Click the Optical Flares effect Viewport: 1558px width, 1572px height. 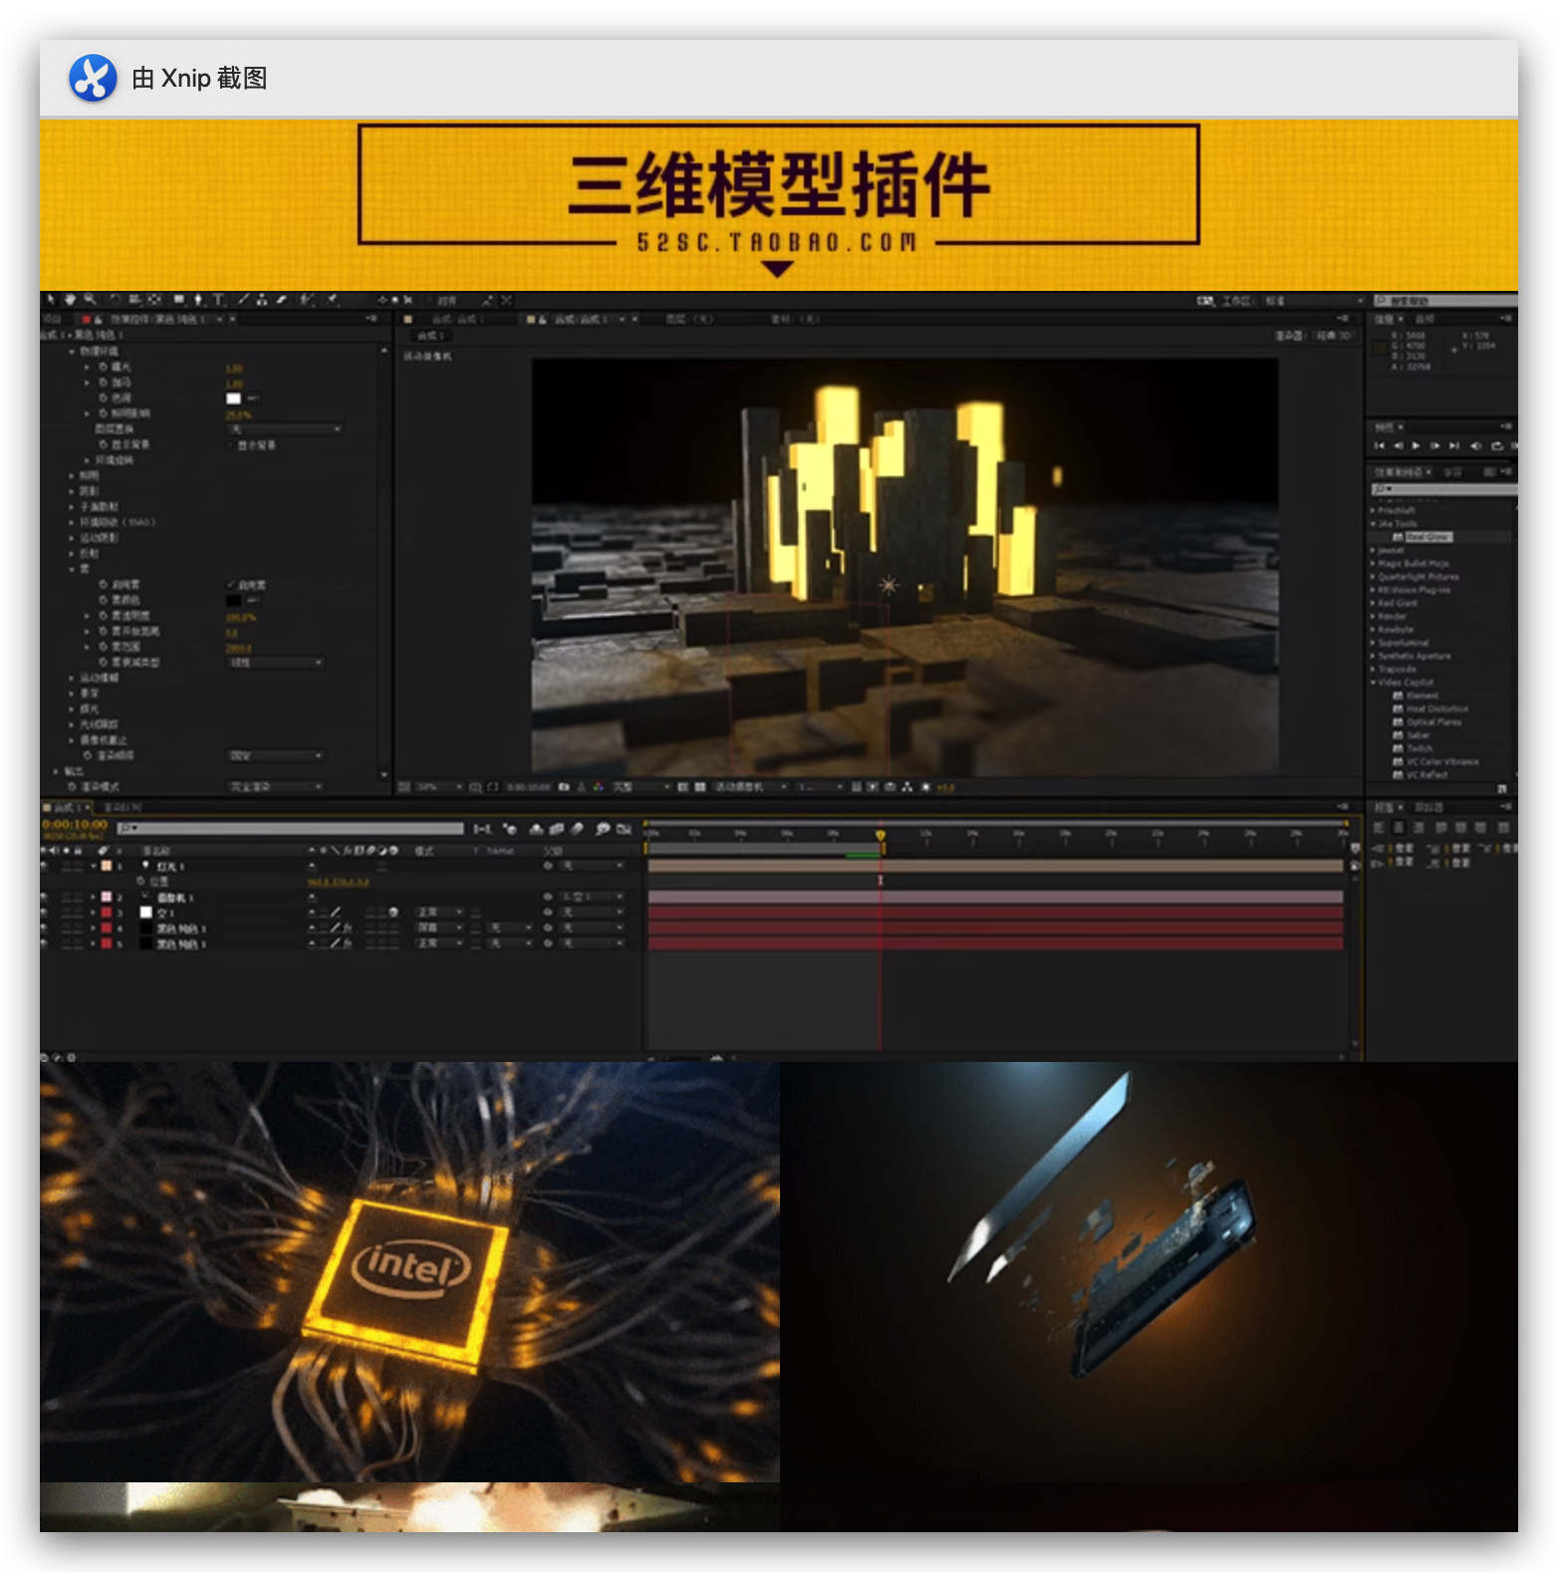tap(1433, 722)
